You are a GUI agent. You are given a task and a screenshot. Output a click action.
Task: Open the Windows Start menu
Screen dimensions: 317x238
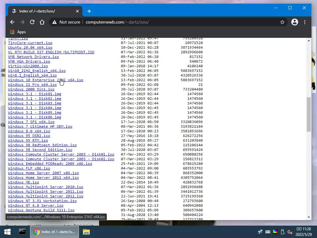click(7, 232)
